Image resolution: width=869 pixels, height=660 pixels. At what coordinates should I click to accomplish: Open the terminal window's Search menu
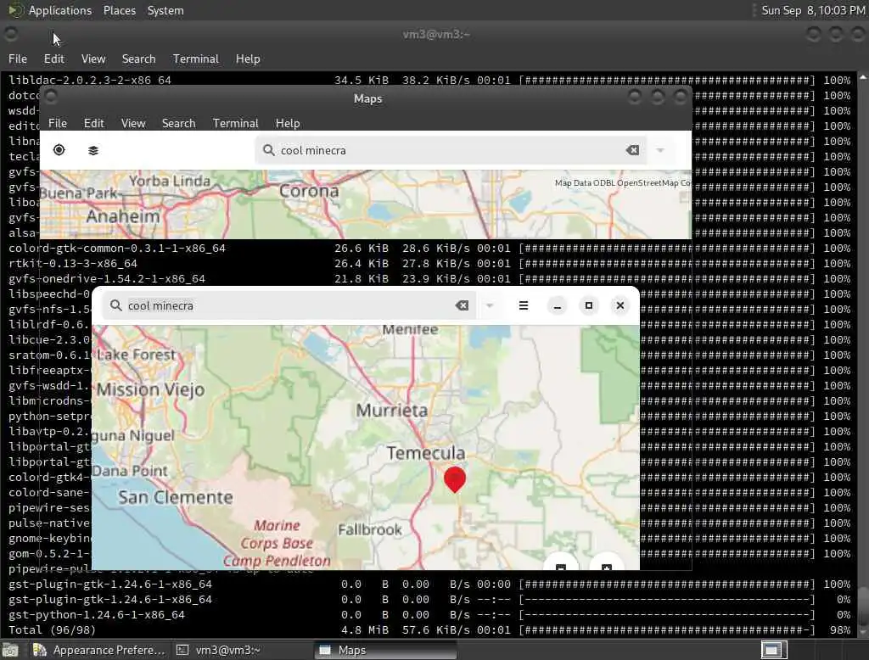[138, 59]
